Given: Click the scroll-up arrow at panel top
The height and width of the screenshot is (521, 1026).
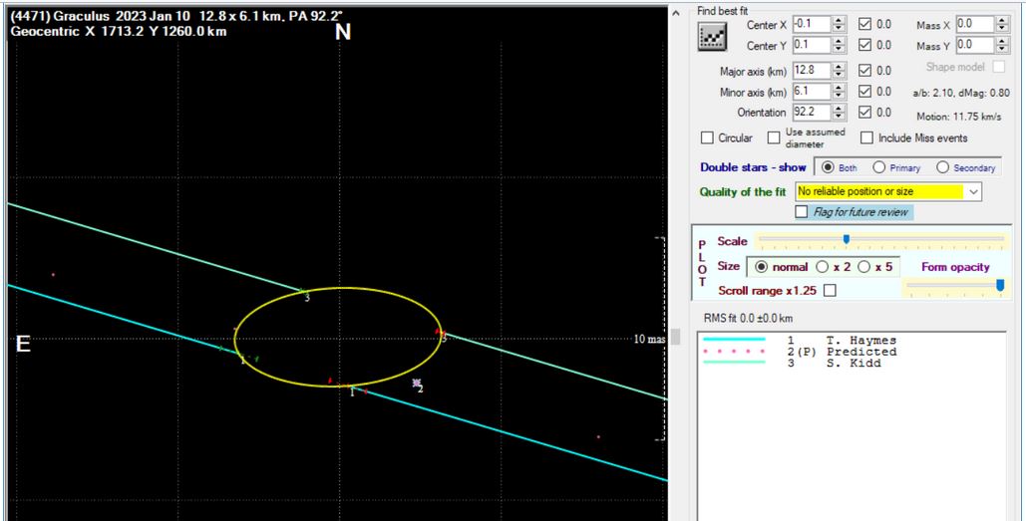Looking at the screenshot, I should pos(677,13).
